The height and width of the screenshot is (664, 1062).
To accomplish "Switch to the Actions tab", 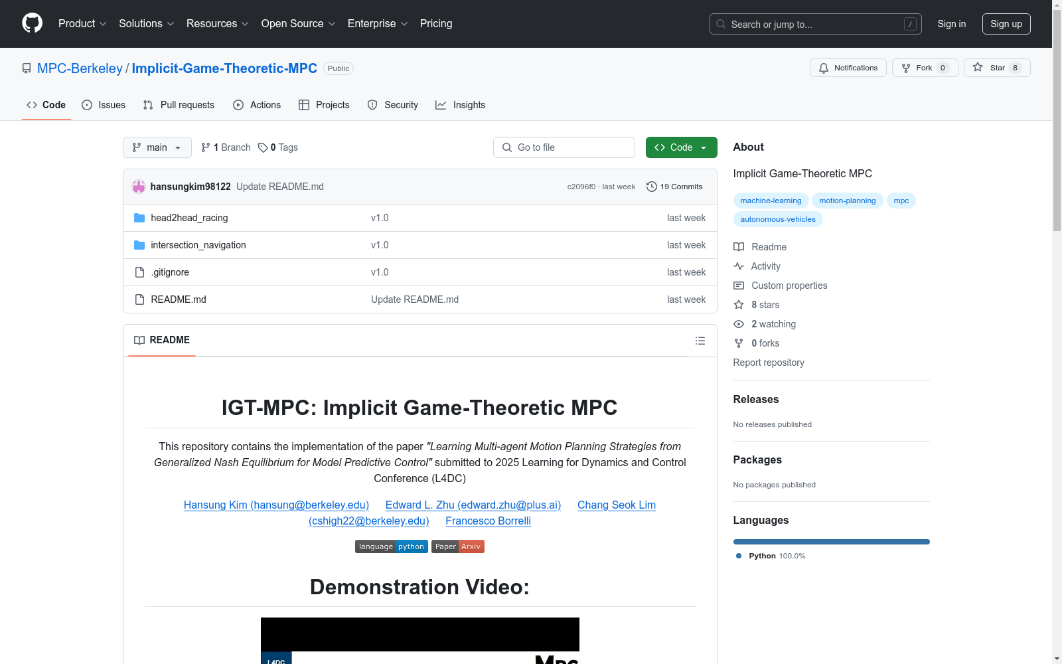I will [257, 105].
